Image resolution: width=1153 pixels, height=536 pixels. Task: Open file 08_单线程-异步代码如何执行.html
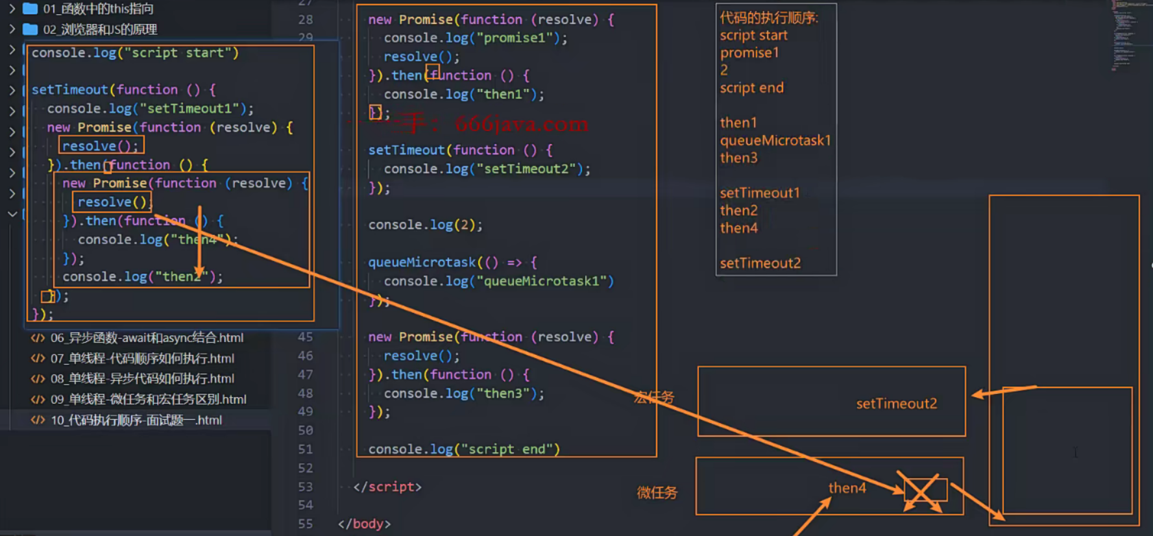click(142, 378)
